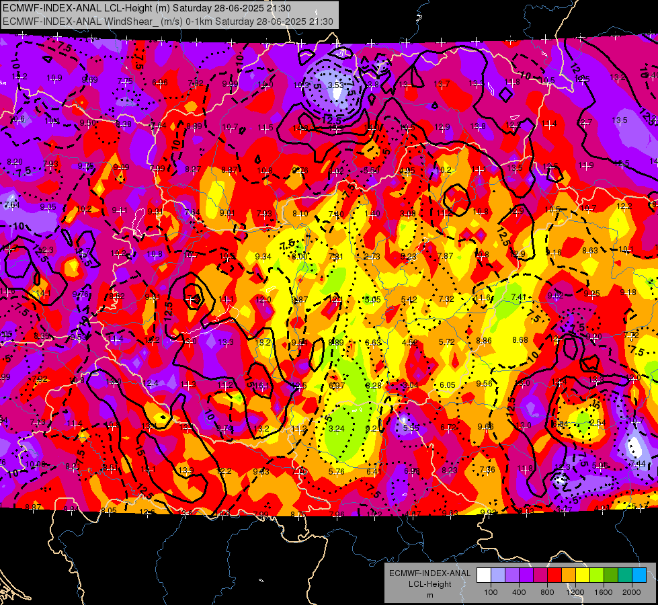Image resolution: width=658 pixels, height=605 pixels.
Task: Click the wind shear value 7.32
Action: click(446, 299)
